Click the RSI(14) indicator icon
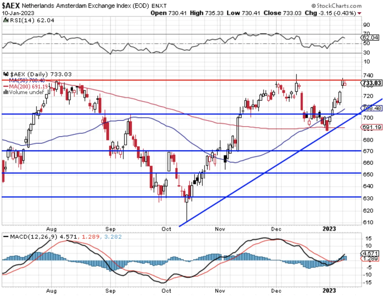The image size is (383, 296). tap(6, 20)
